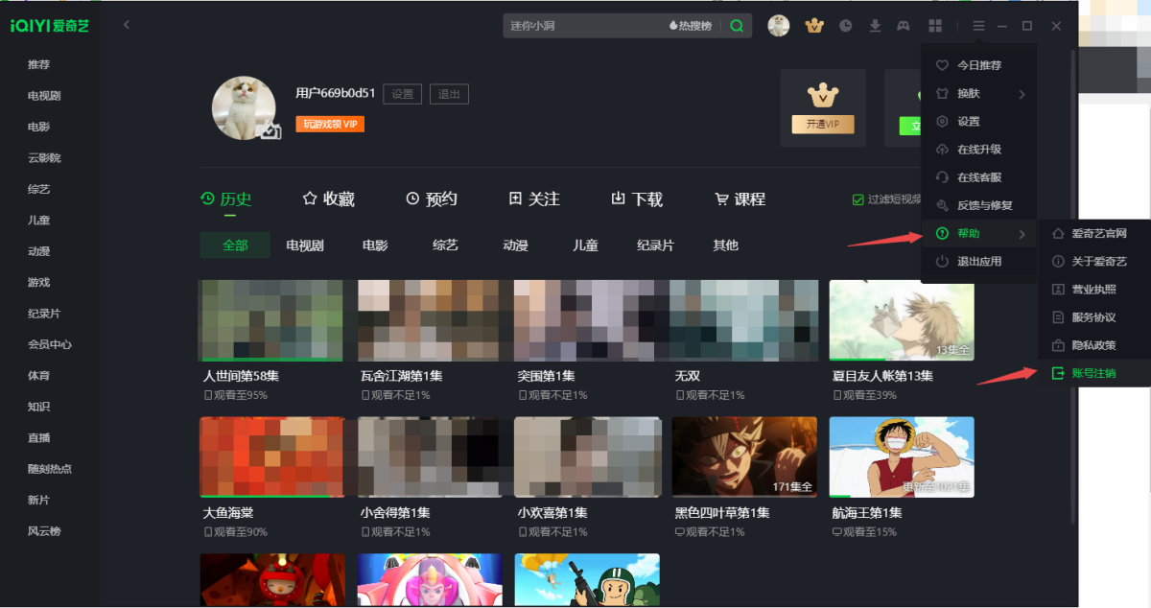The width and height of the screenshot is (1151, 608).
Task: Filter history by 电影 category
Action: tap(375, 246)
